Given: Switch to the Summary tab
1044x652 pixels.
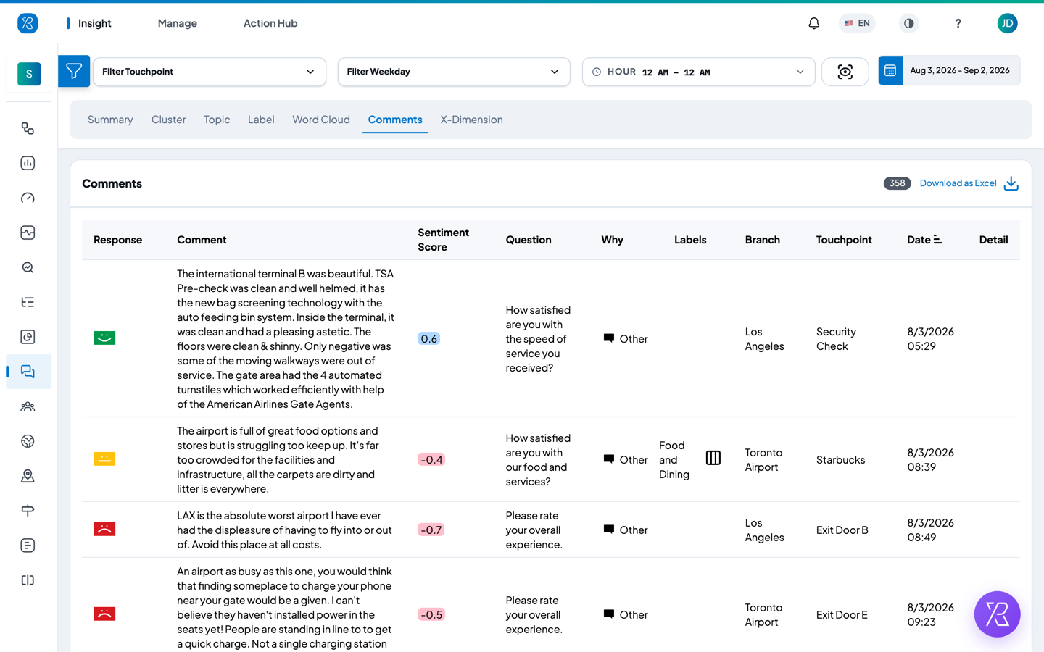Looking at the screenshot, I should click(110, 120).
